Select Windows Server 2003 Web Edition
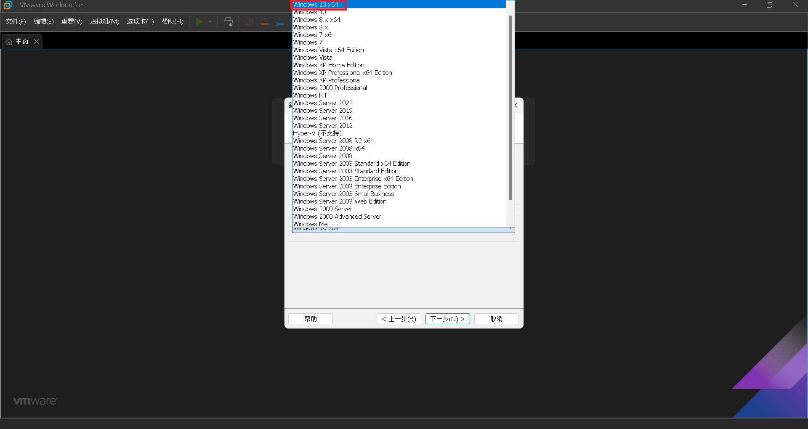 (x=399, y=201)
